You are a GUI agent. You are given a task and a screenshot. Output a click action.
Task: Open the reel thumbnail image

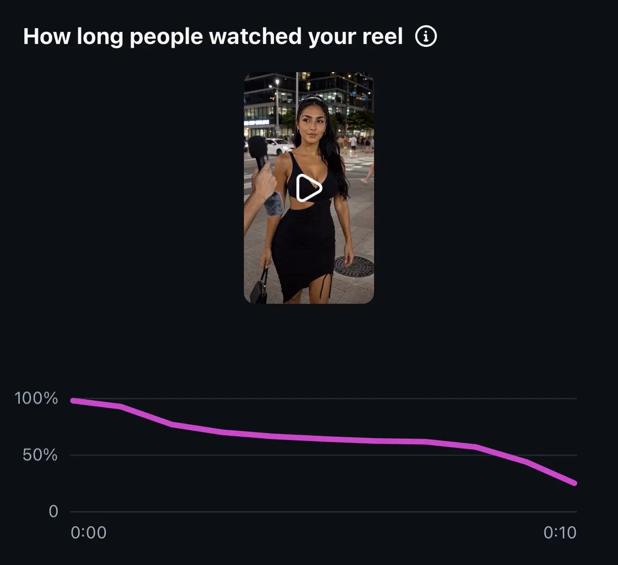tap(309, 188)
